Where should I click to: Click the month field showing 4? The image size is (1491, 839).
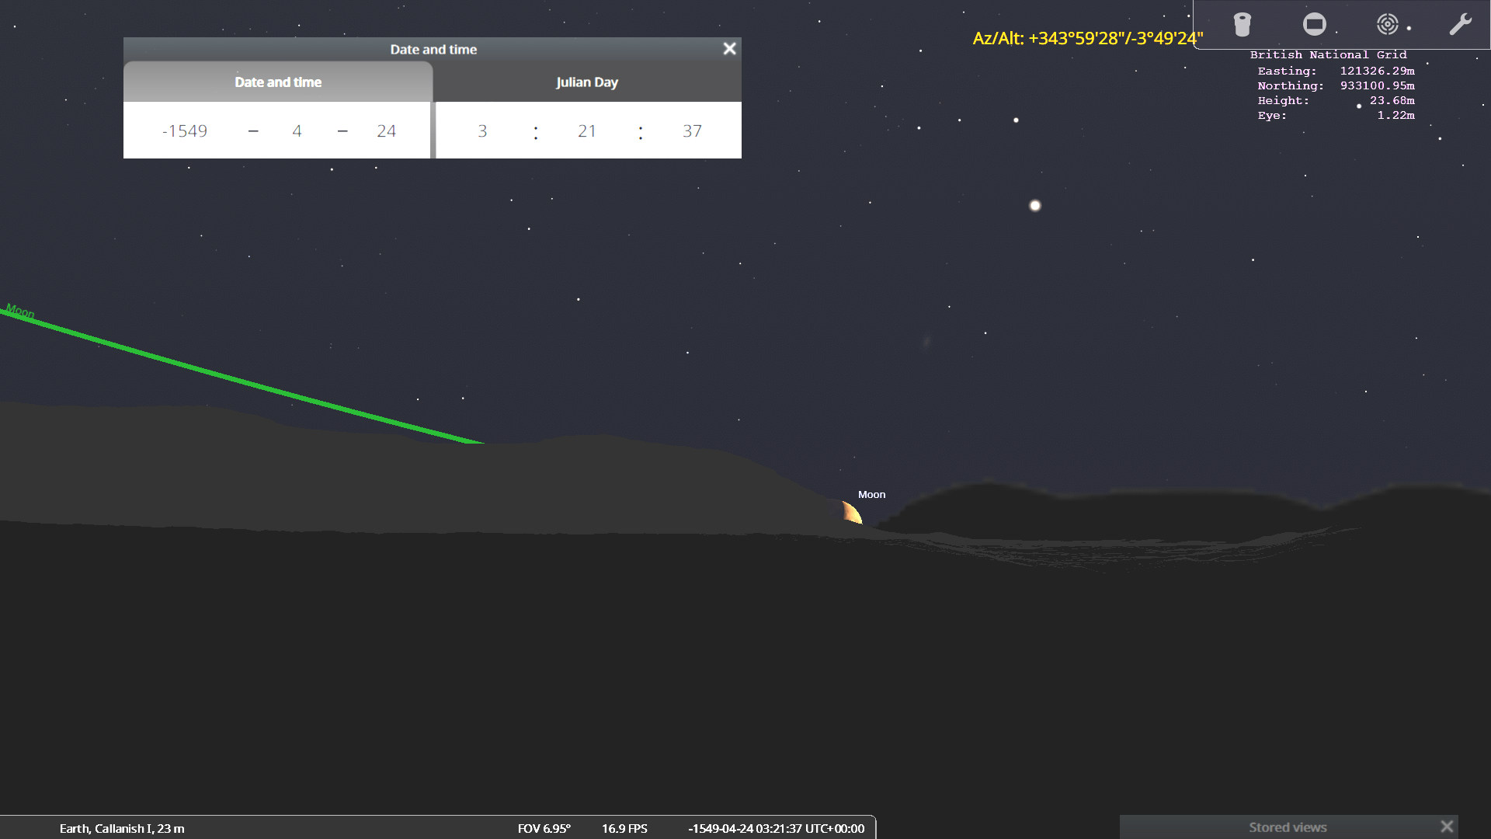(297, 131)
